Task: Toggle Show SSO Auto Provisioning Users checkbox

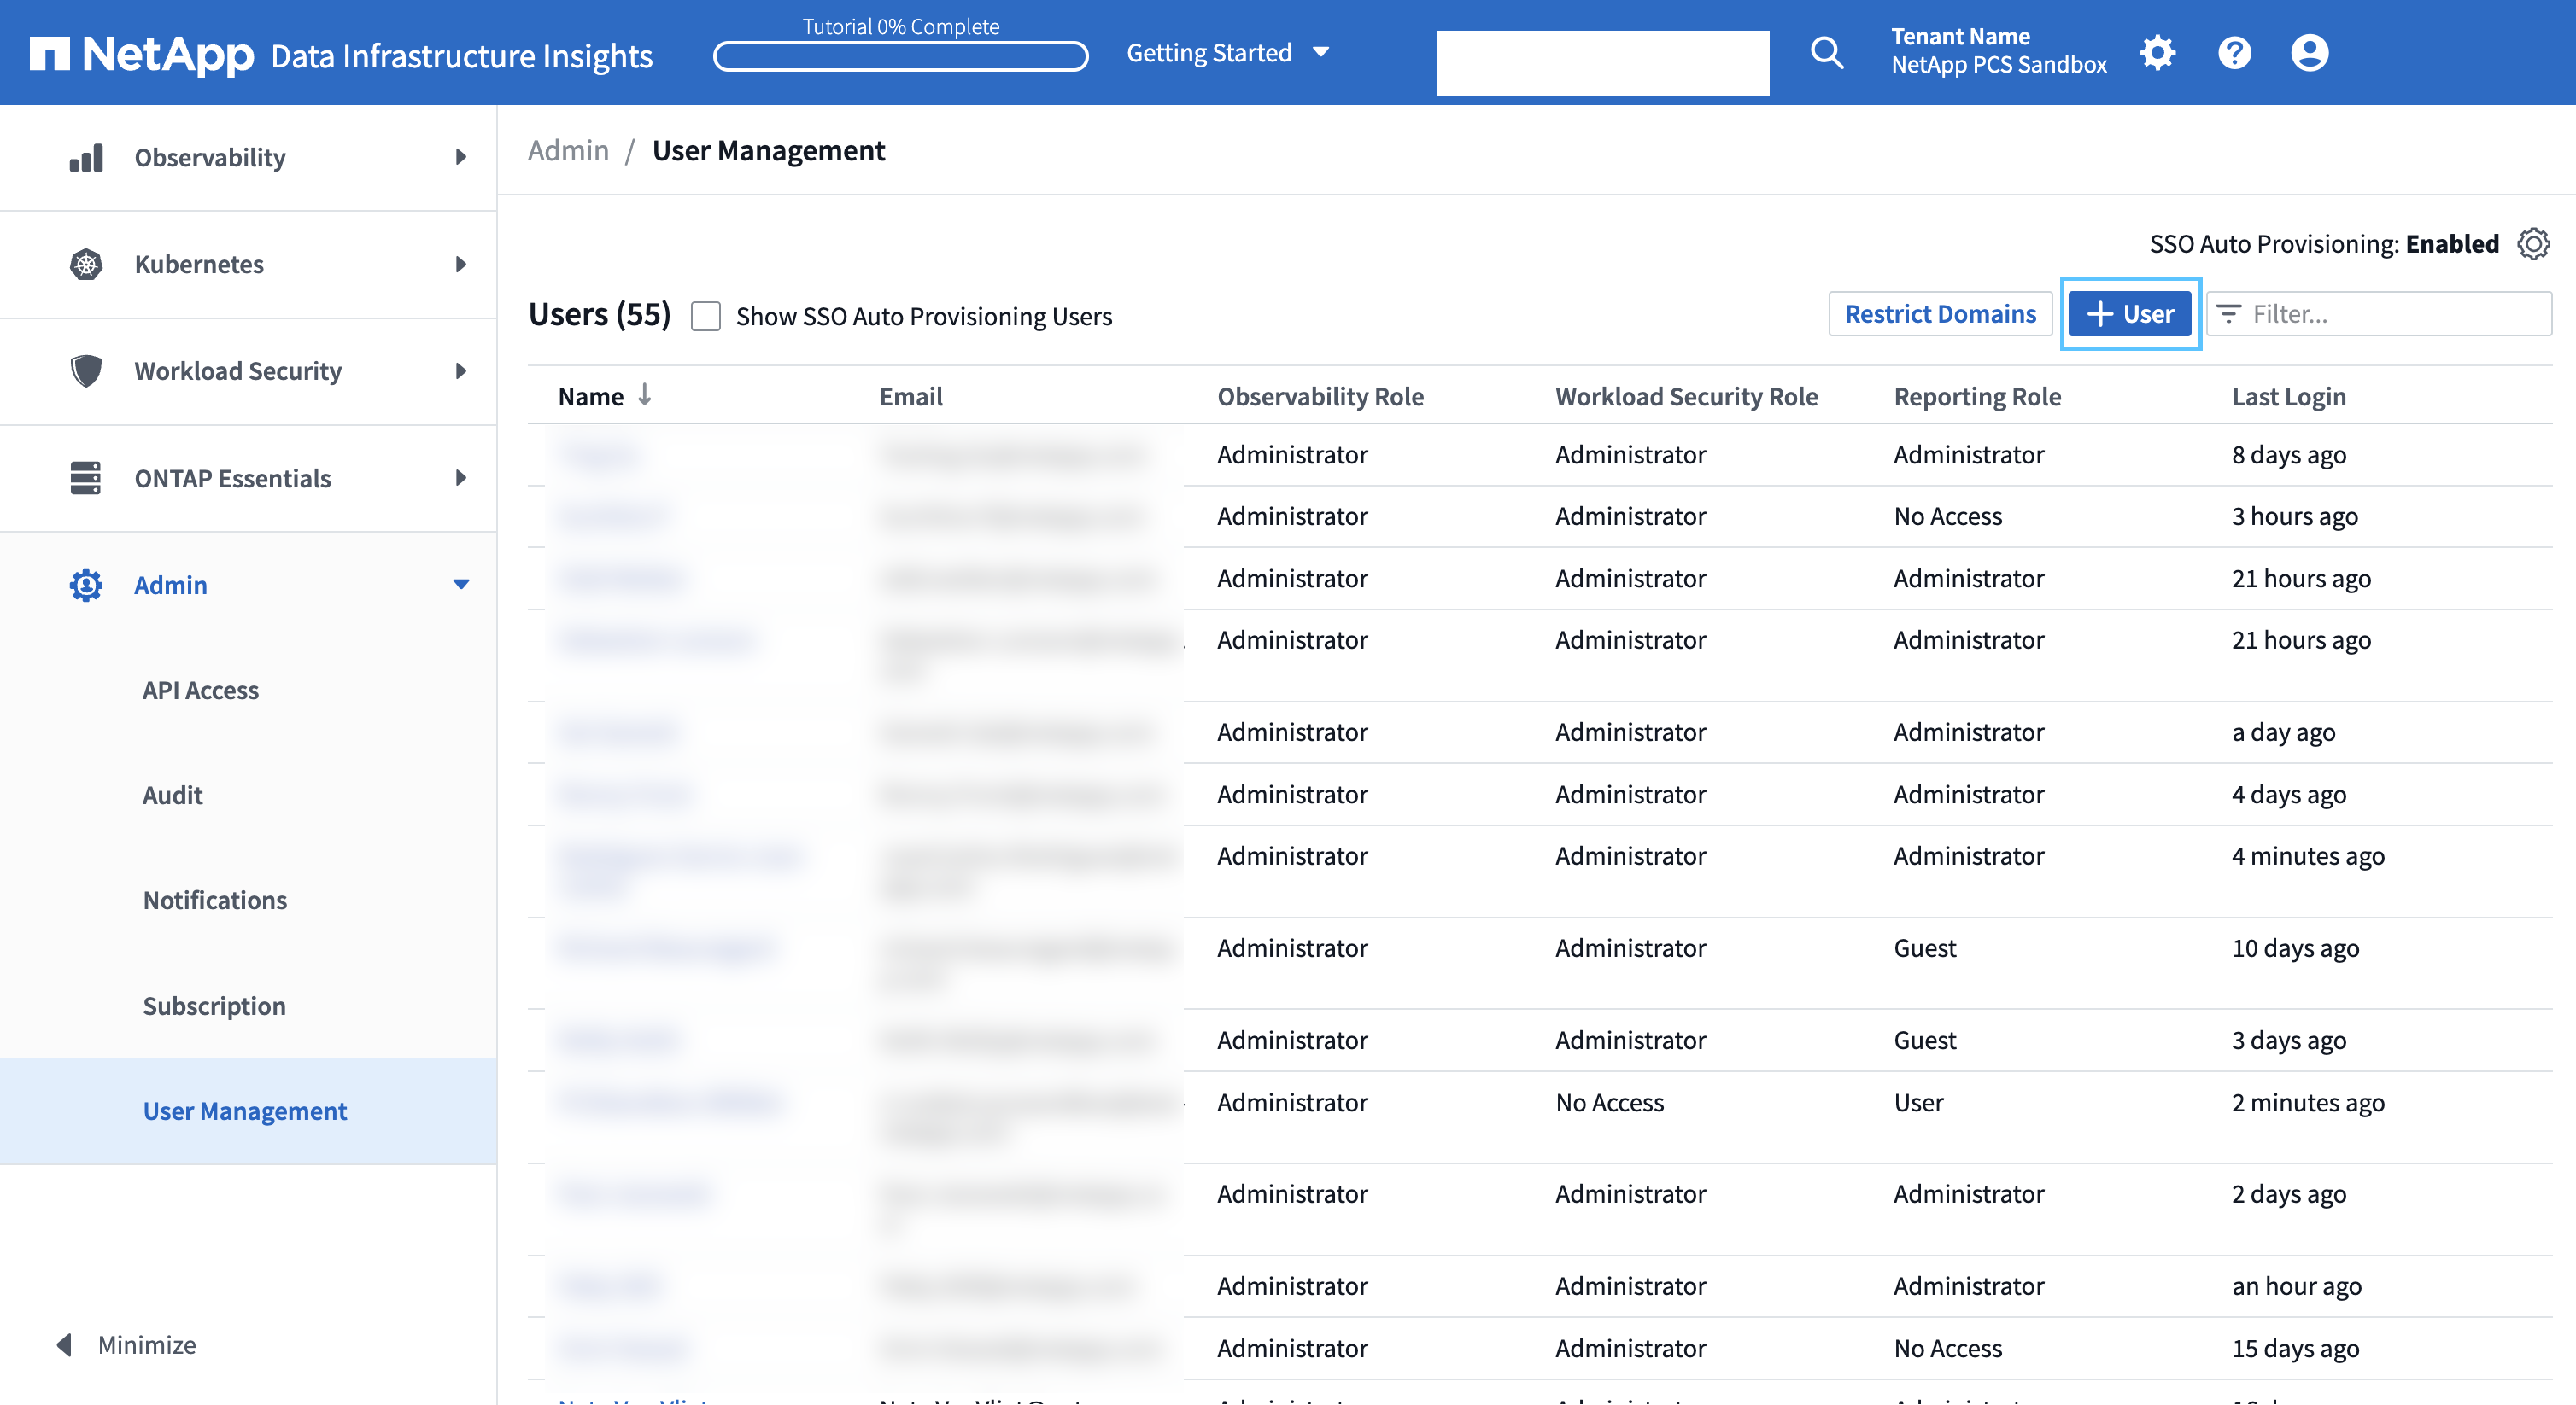Action: [705, 315]
